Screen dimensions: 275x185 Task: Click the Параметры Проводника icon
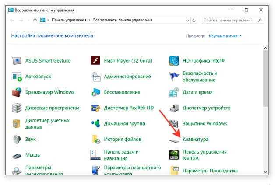[x=175, y=171]
